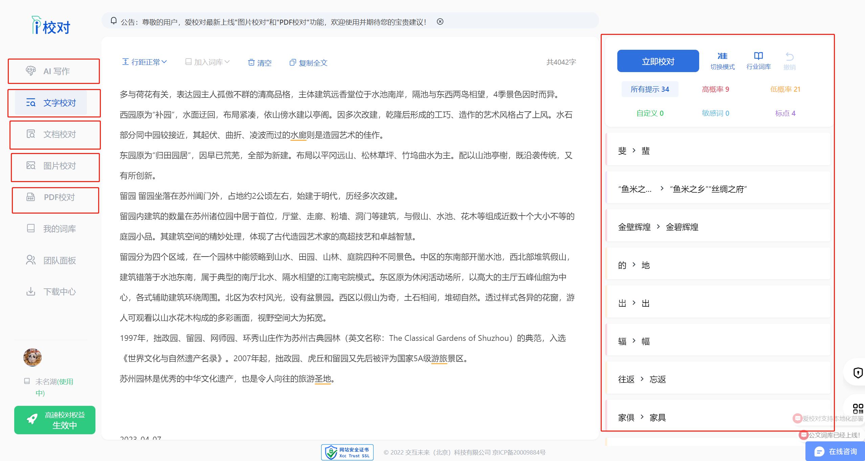Filter by 低概率 21 suggestions
Viewport: 865px width, 461px height.
point(785,89)
